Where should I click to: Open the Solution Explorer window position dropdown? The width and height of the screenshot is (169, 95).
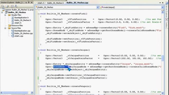point(26,3)
